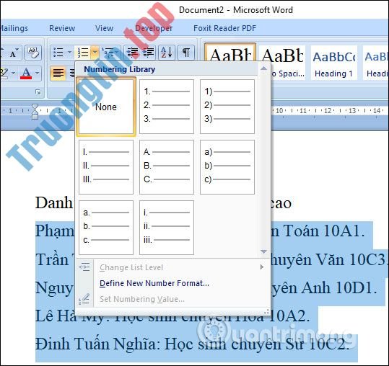Image resolution: width=389 pixels, height=366 pixels.
Task: Open the Developer ribbon tab
Action: [x=154, y=28]
